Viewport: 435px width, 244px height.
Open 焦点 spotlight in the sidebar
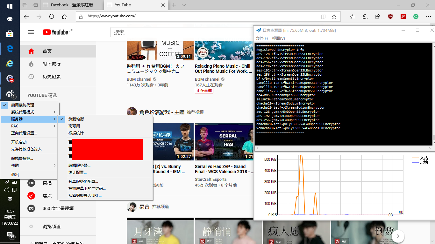click(x=58, y=196)
